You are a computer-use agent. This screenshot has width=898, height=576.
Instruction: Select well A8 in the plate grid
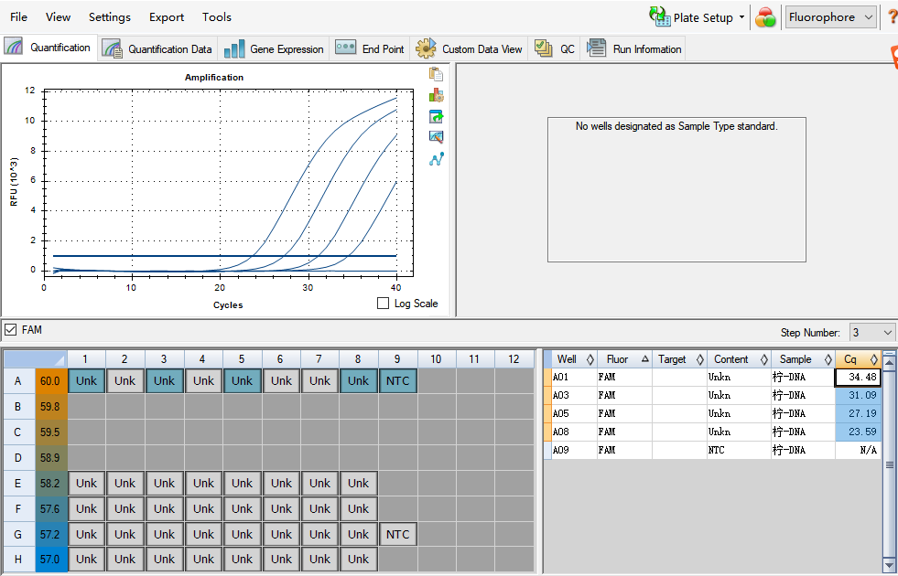359,381
